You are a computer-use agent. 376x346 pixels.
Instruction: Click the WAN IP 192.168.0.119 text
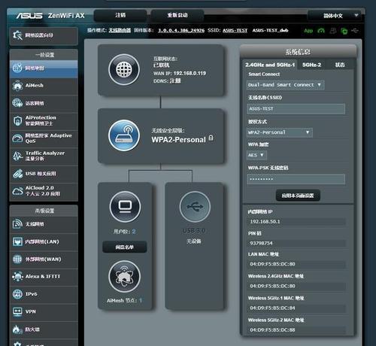coord(190,74)
